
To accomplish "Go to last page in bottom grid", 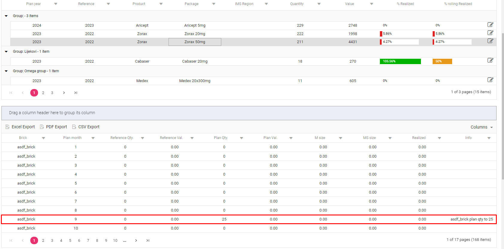I will (148, 241).
